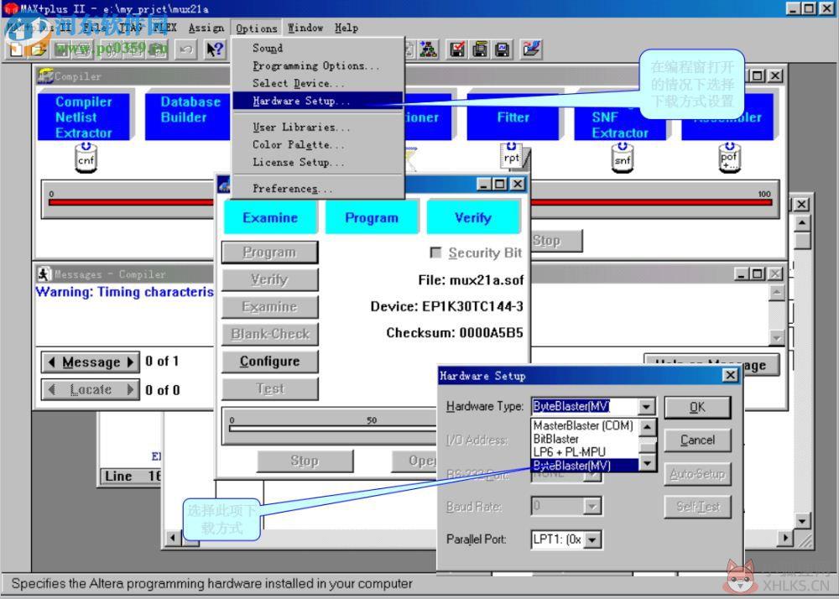Open the Baud Rate dropdown
Viewport: 839px width, 599px height.
[591, 506]
